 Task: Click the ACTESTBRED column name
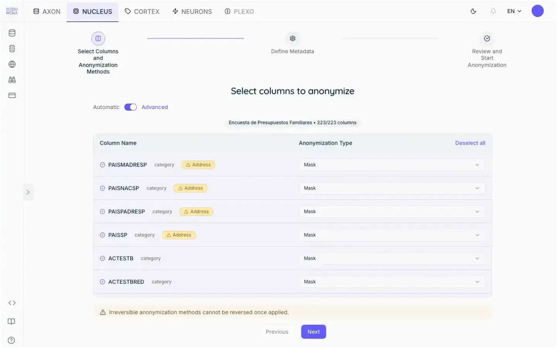[x=126, y=282]
